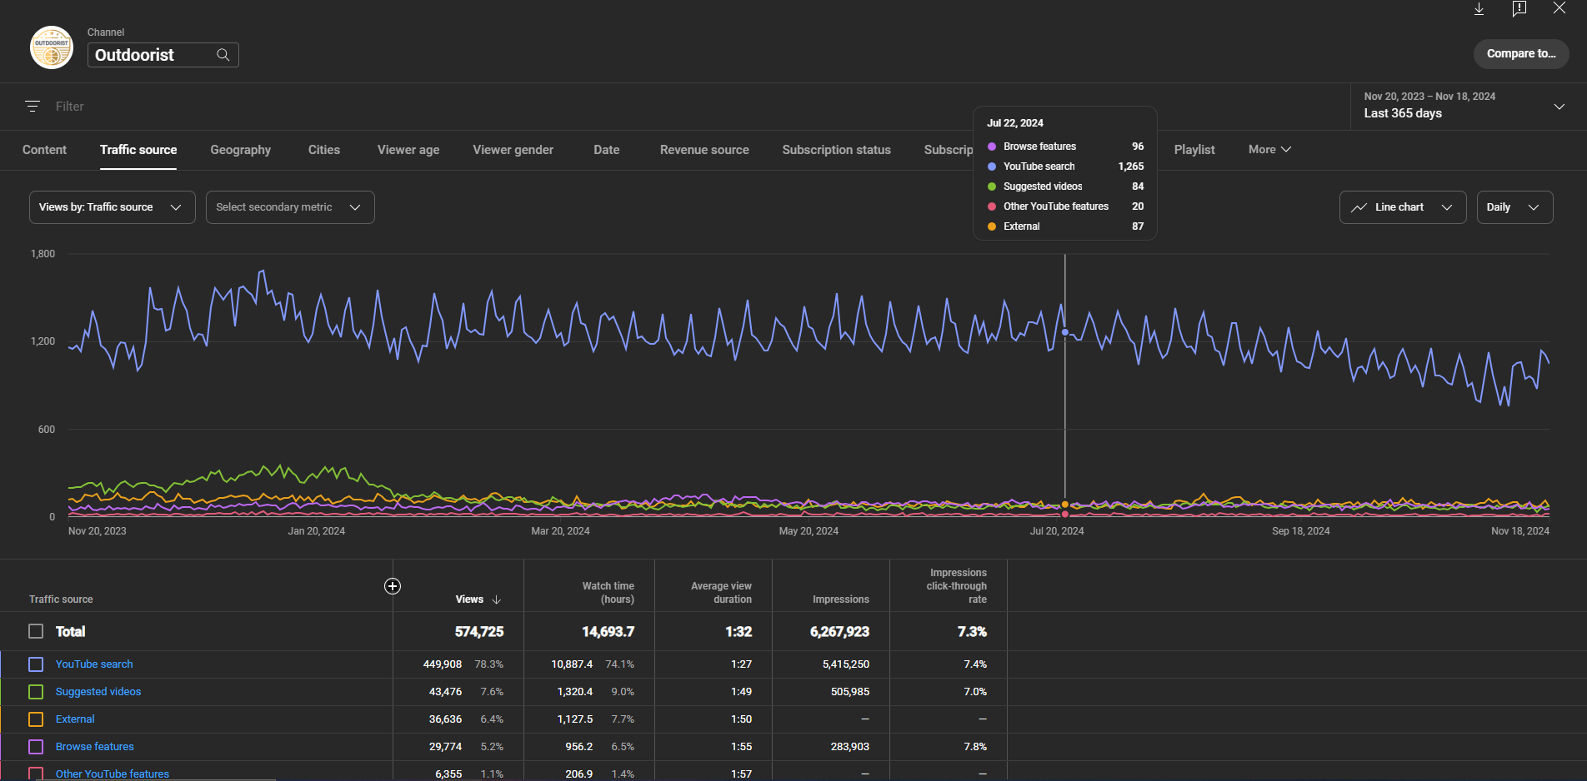
Task: Open Line chart type dropdown
Action: coord(1403,207)
